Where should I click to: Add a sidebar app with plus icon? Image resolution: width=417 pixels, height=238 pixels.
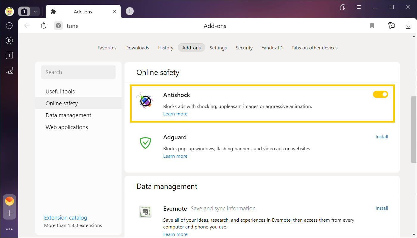click(10, 213)
